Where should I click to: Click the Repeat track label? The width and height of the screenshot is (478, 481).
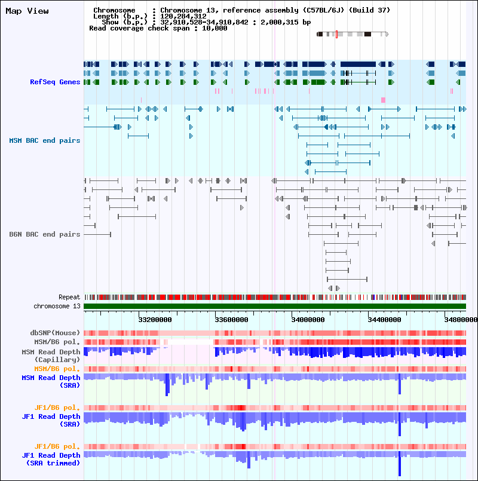[69, 297]
